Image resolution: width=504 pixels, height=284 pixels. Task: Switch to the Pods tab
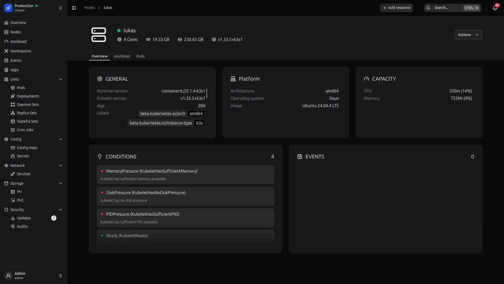140,56
